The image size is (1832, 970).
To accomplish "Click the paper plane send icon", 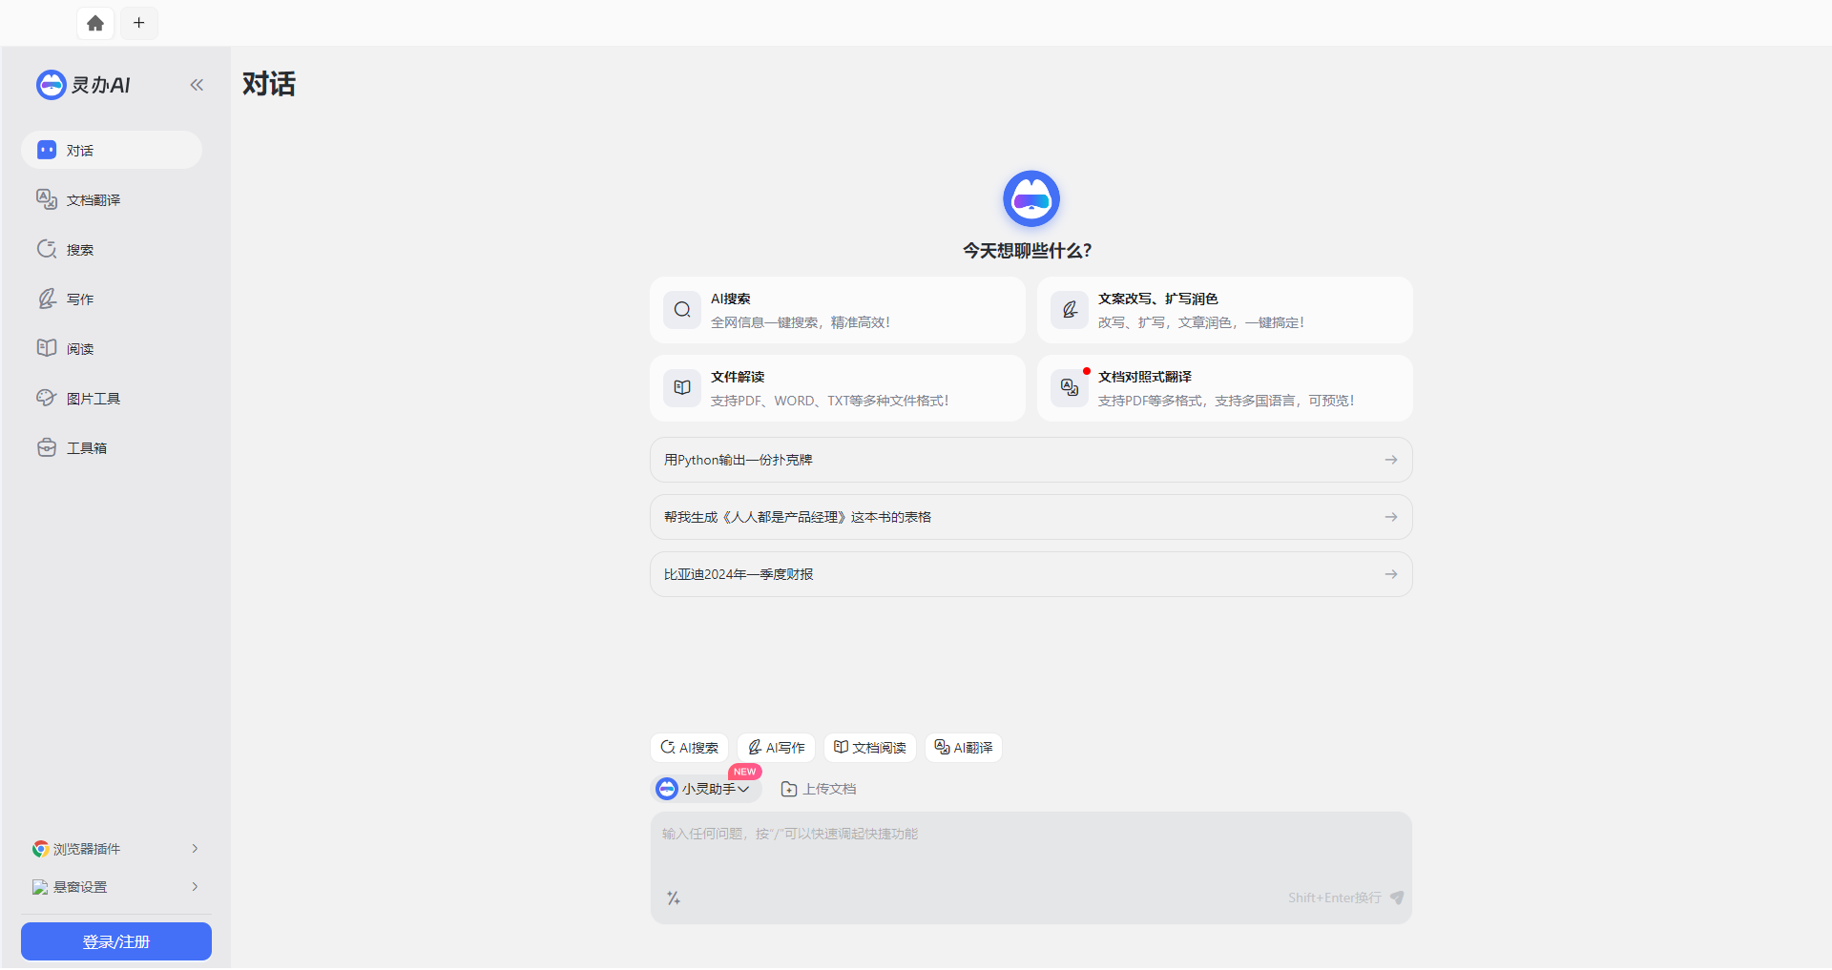I will [1397, 898].
